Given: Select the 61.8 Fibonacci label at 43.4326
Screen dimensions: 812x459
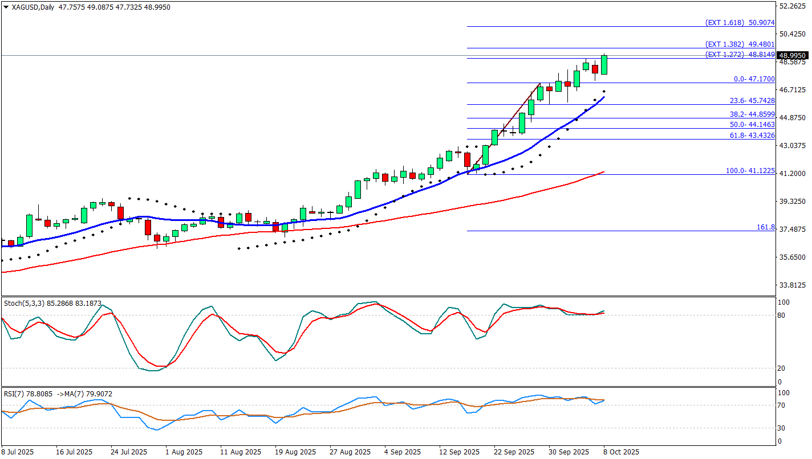Looking at the screenshot, I should tap(752, 135).
